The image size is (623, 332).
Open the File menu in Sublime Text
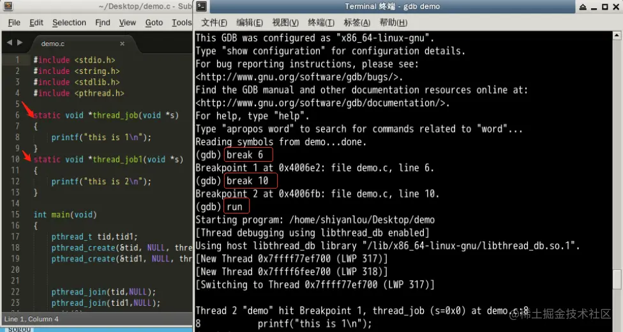14,22
